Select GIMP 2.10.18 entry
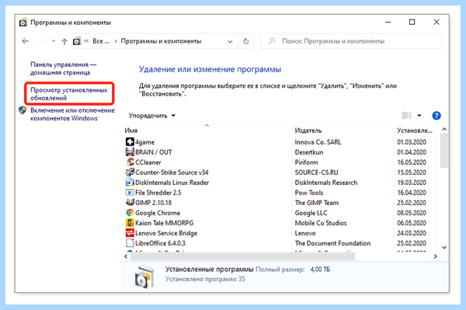This screenshot has width=466, height=310. [x=153, y=203]
